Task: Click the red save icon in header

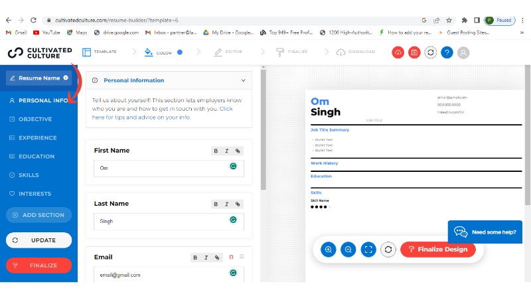Action: (x=414, y=52)
